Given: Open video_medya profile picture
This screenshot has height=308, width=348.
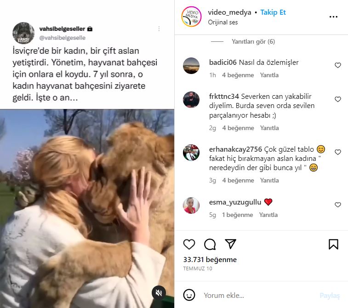Looking at the screenshot, I should 191,17.
